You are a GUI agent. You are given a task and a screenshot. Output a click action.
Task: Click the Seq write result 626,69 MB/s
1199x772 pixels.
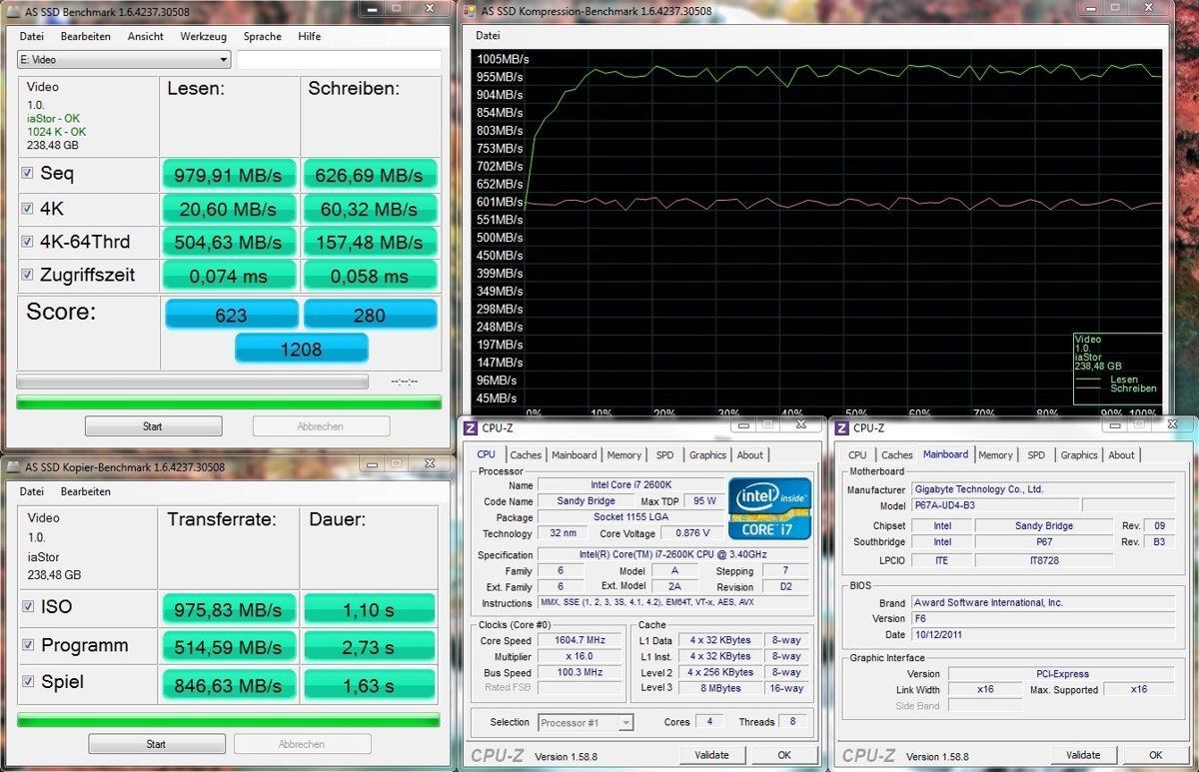tap(370, 175)
